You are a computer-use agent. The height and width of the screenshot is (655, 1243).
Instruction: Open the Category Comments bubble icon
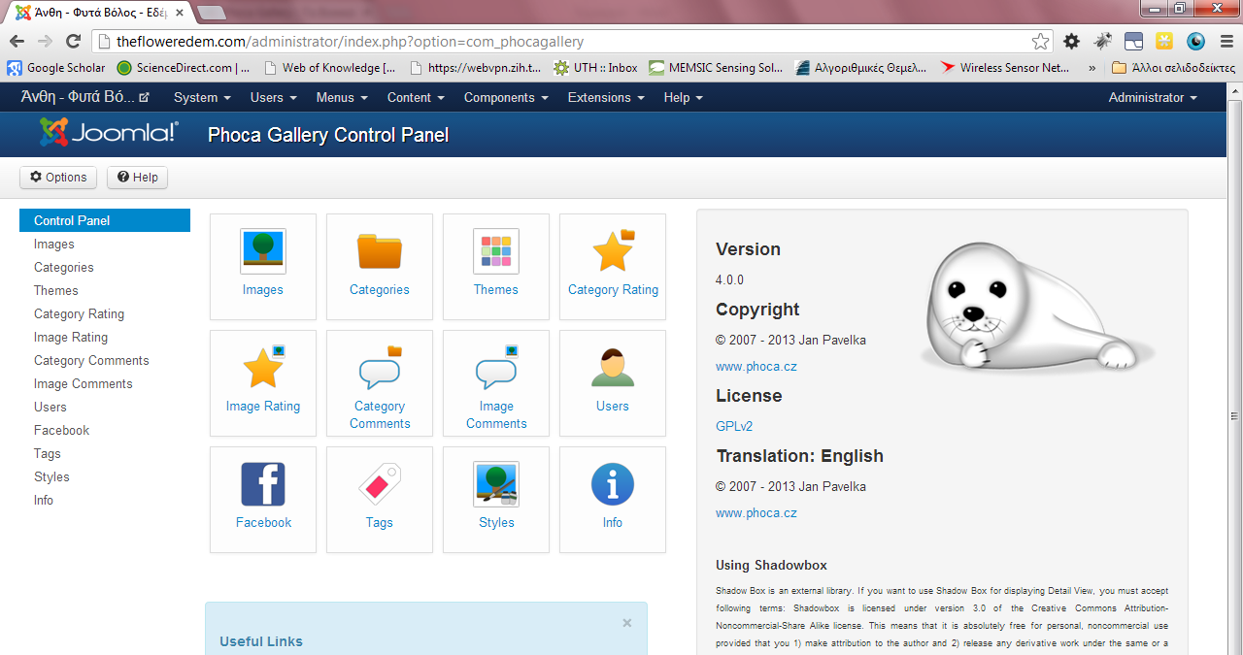coord(380,368)
